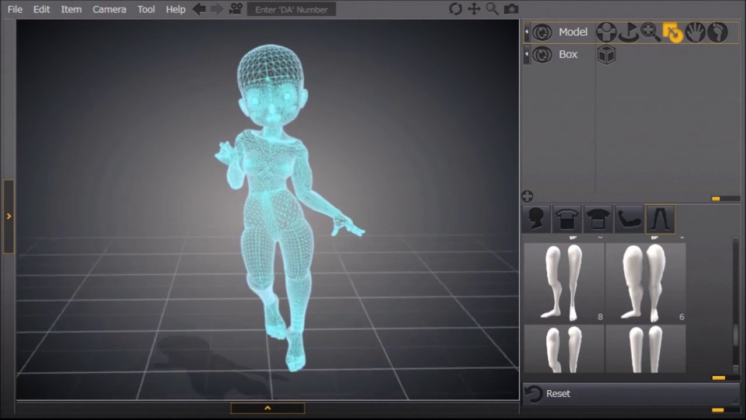Switch to the chest shirt morph tab
Image resolution: width=746 pixels, height=420 pixels.
pyautogui.click(x=567, y=219)
